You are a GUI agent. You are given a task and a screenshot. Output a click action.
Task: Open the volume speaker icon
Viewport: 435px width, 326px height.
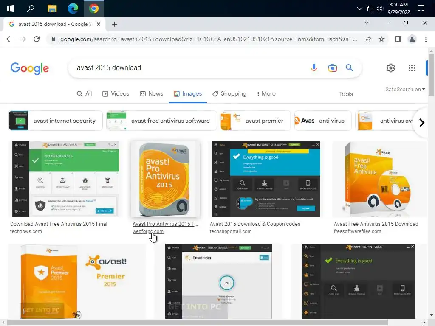click(x=380, y=8)
